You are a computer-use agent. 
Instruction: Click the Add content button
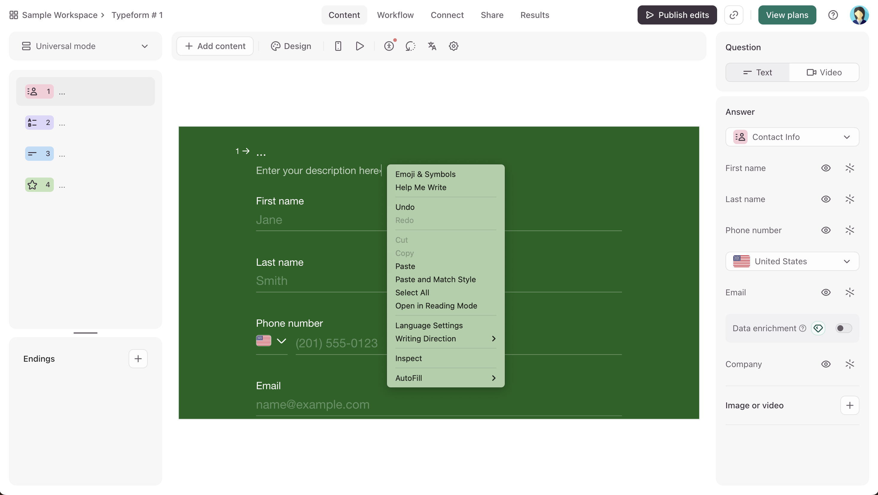coord(215,46)
